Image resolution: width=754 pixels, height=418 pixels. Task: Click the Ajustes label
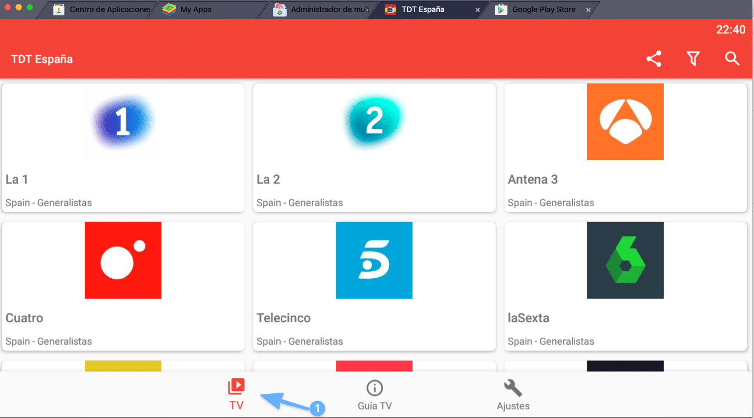[512, 406]
